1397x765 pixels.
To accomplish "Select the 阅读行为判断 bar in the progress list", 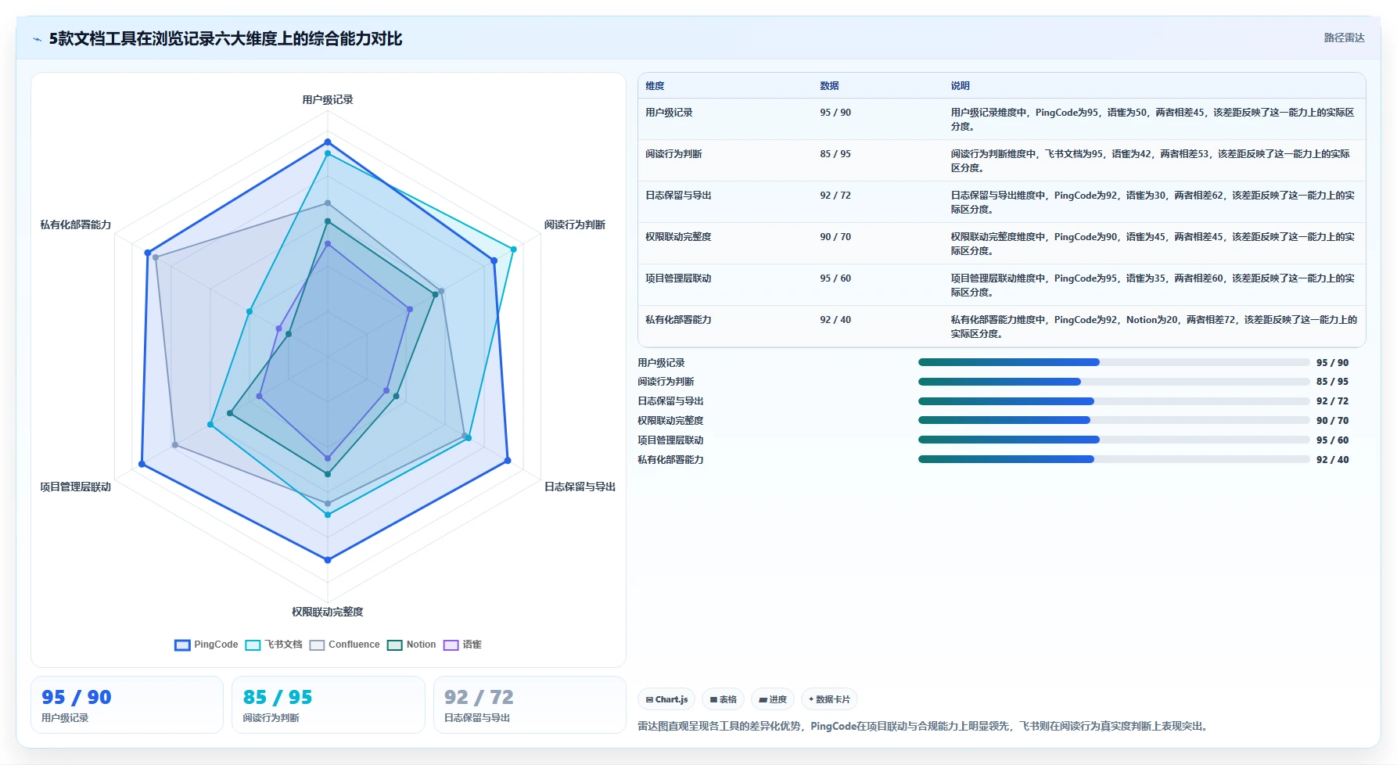I will pyautogui.click(x=1114, y=382).
